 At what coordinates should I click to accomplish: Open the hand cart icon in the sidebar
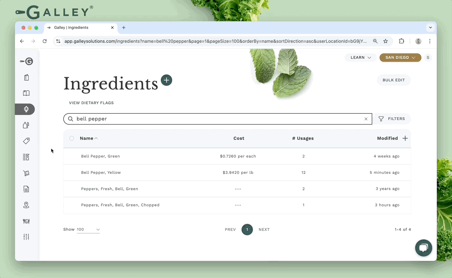click(x=26, y=173)
